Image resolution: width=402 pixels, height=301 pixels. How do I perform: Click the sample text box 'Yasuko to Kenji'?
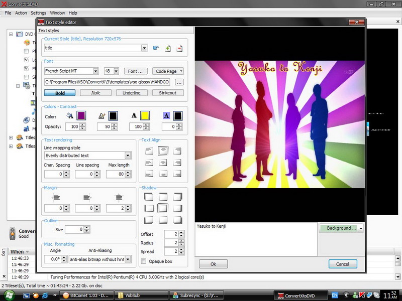tap(256, 239)
